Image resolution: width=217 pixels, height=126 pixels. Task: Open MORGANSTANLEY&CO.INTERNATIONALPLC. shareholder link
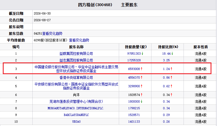click(x=76, y=108)
